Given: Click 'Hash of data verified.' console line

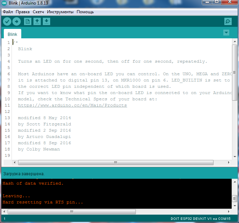Looking at the screenshot, I should tap(33, 183).
